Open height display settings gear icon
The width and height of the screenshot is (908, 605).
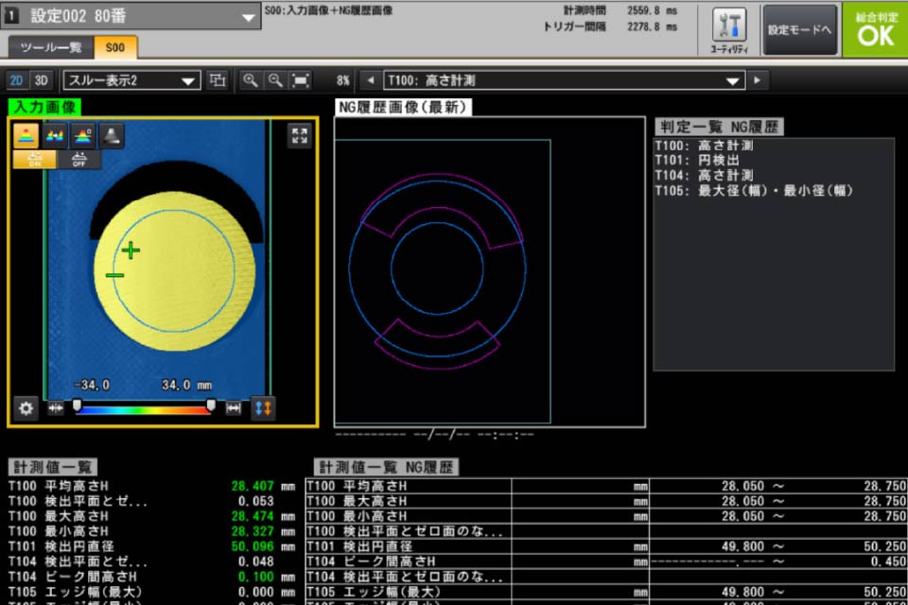26,408
